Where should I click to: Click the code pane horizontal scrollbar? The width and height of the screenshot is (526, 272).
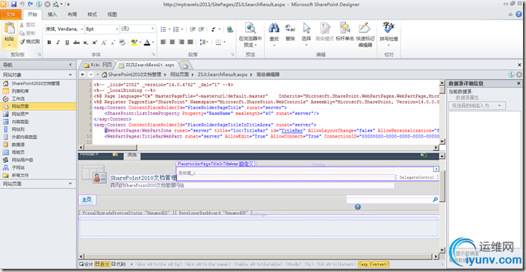click(x=259, y=147)
